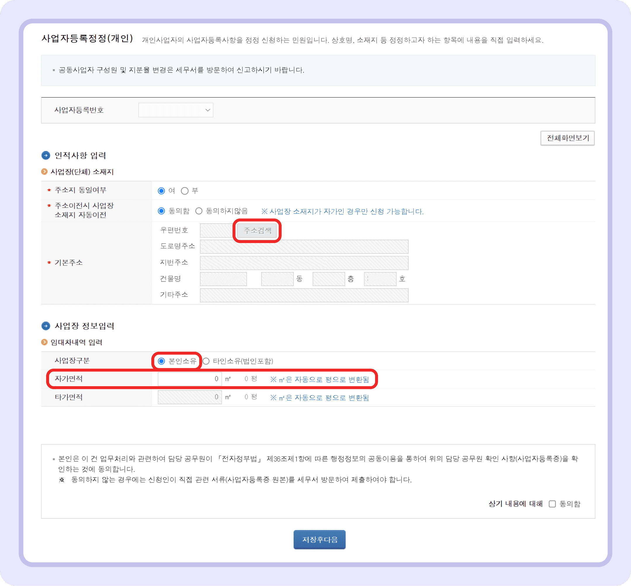Click the 기타주소 input field
The image size is (631, 586).
click(304, 295)
